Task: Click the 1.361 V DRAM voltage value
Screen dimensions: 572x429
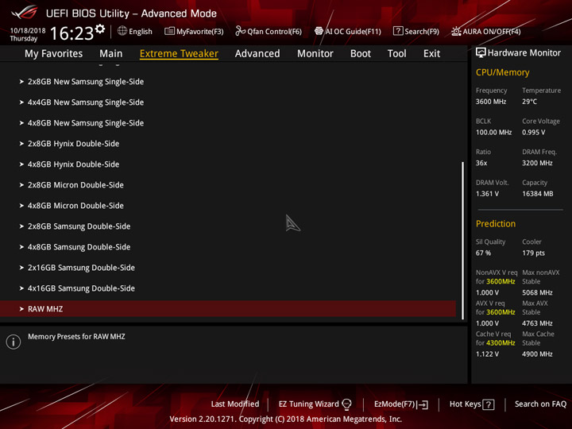Action: point(487,194)
